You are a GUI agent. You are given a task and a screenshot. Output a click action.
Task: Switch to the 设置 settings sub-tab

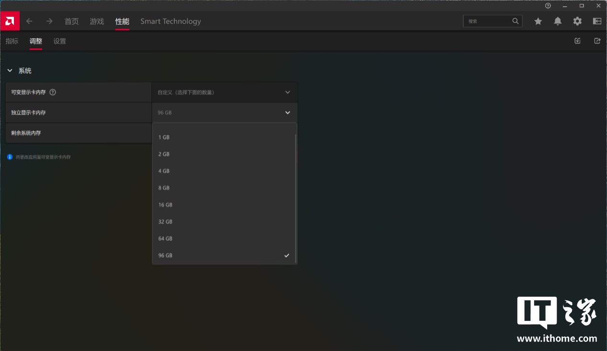pyautogui.click(x=60, y=41)
